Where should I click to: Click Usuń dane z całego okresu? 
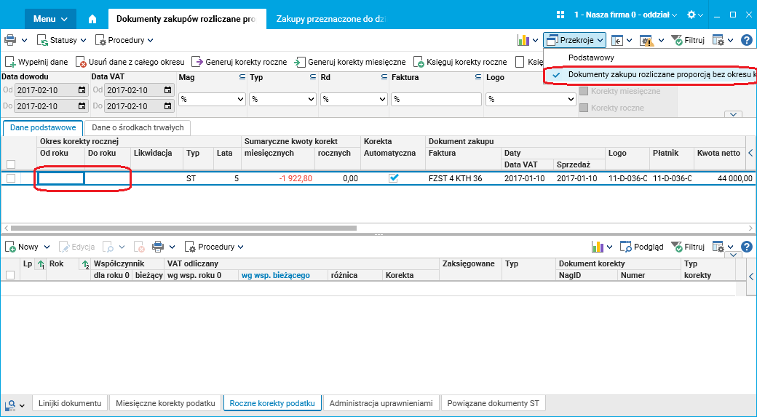coord(130,62)
